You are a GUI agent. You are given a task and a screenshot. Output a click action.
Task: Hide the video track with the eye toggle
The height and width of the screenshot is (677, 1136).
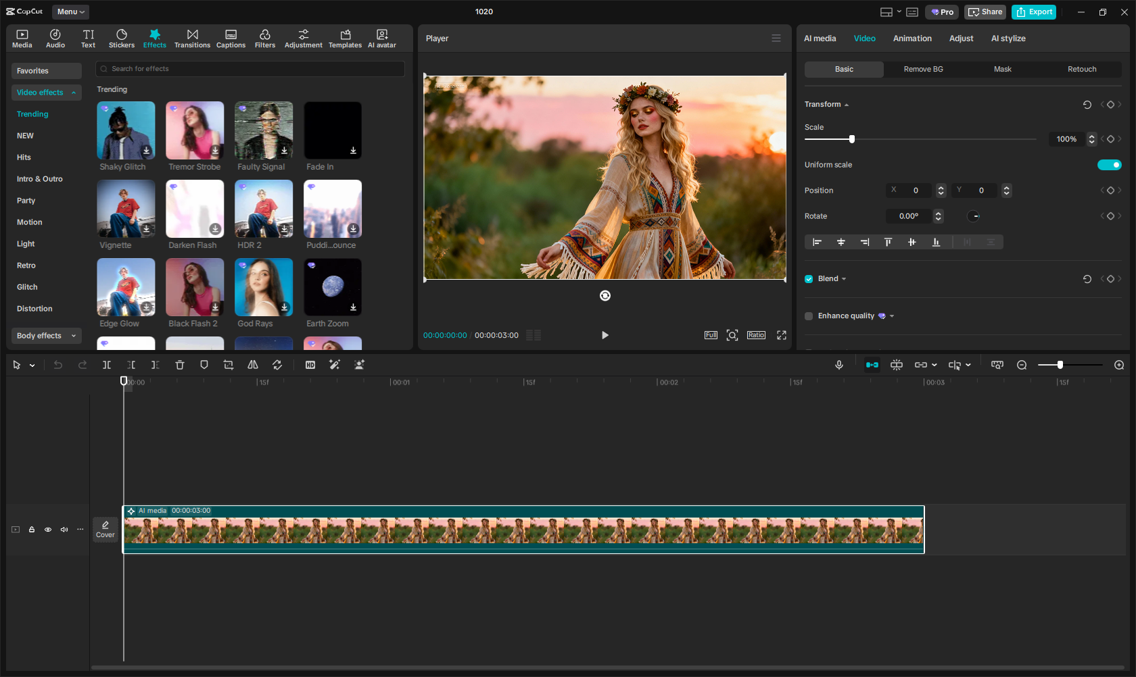click(47, 530)
